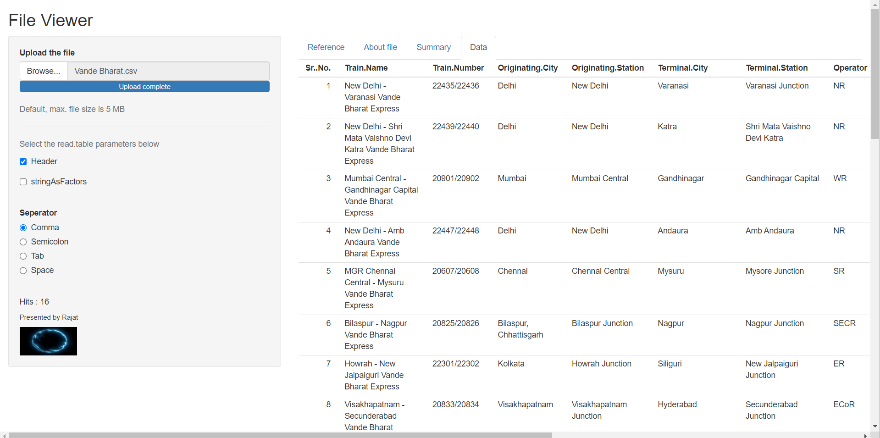Click the Upload complete progress bar
The image size is (880, 438).
tap(144, 86)
